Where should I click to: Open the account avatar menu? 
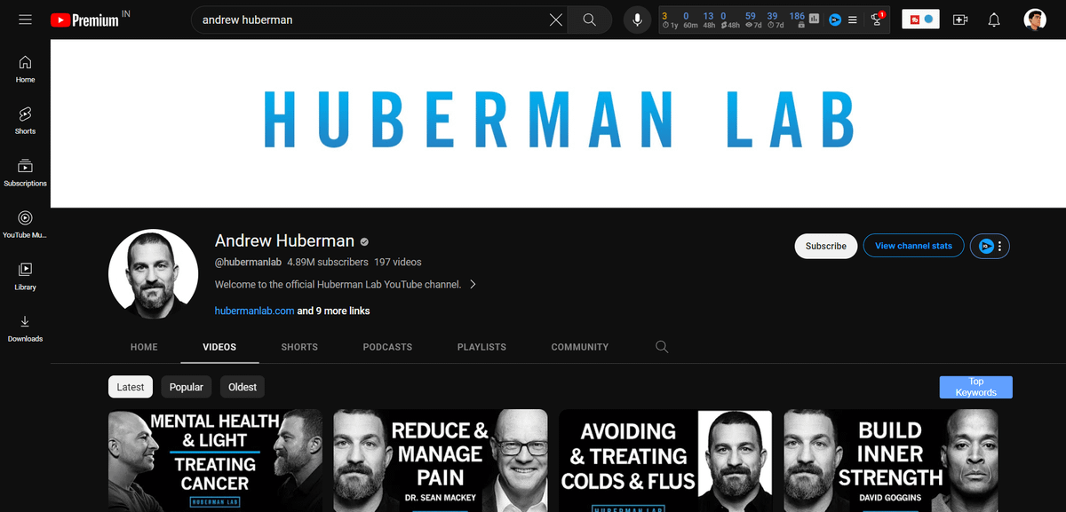pyautogui.click(x=1034, y=20)
